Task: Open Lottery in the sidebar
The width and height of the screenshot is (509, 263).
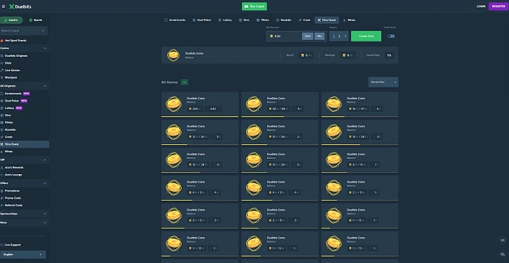Action: pyautogui.click(x=11, y=108)
